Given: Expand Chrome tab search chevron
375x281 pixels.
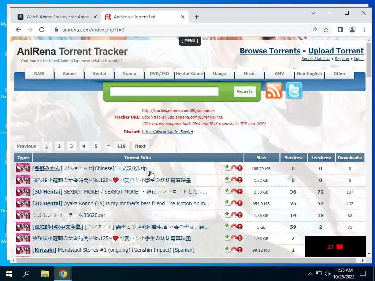Looking at the screenshot, I should point(313,13).
